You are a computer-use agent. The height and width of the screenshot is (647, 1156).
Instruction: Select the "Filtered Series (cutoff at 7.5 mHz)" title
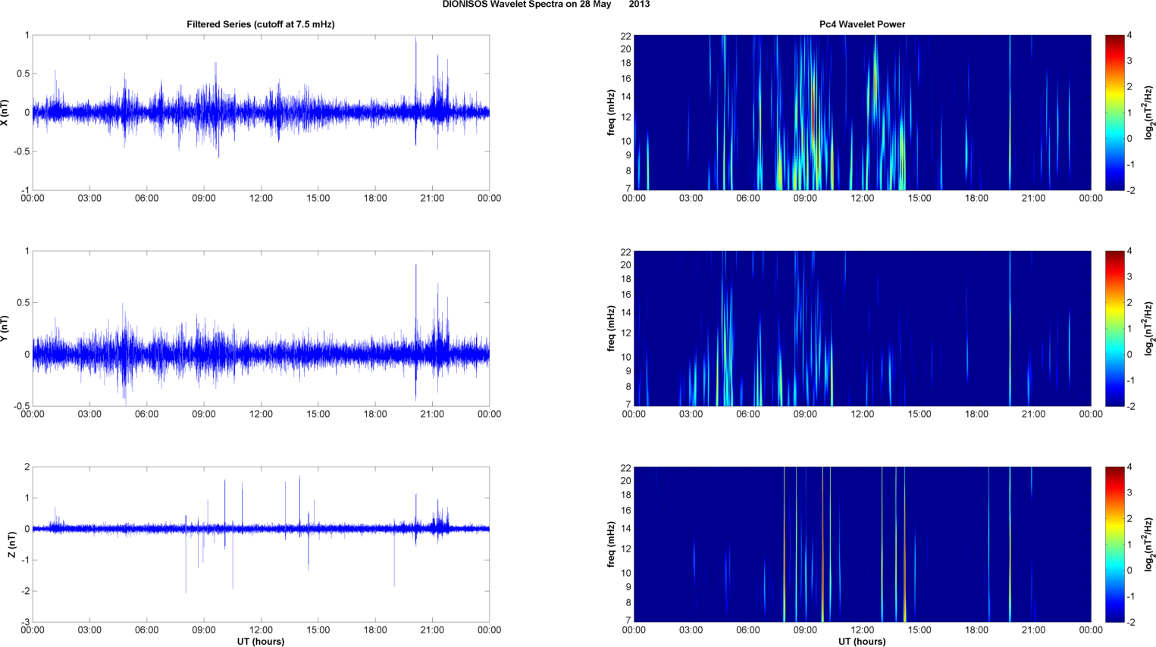tap(261, 24)
